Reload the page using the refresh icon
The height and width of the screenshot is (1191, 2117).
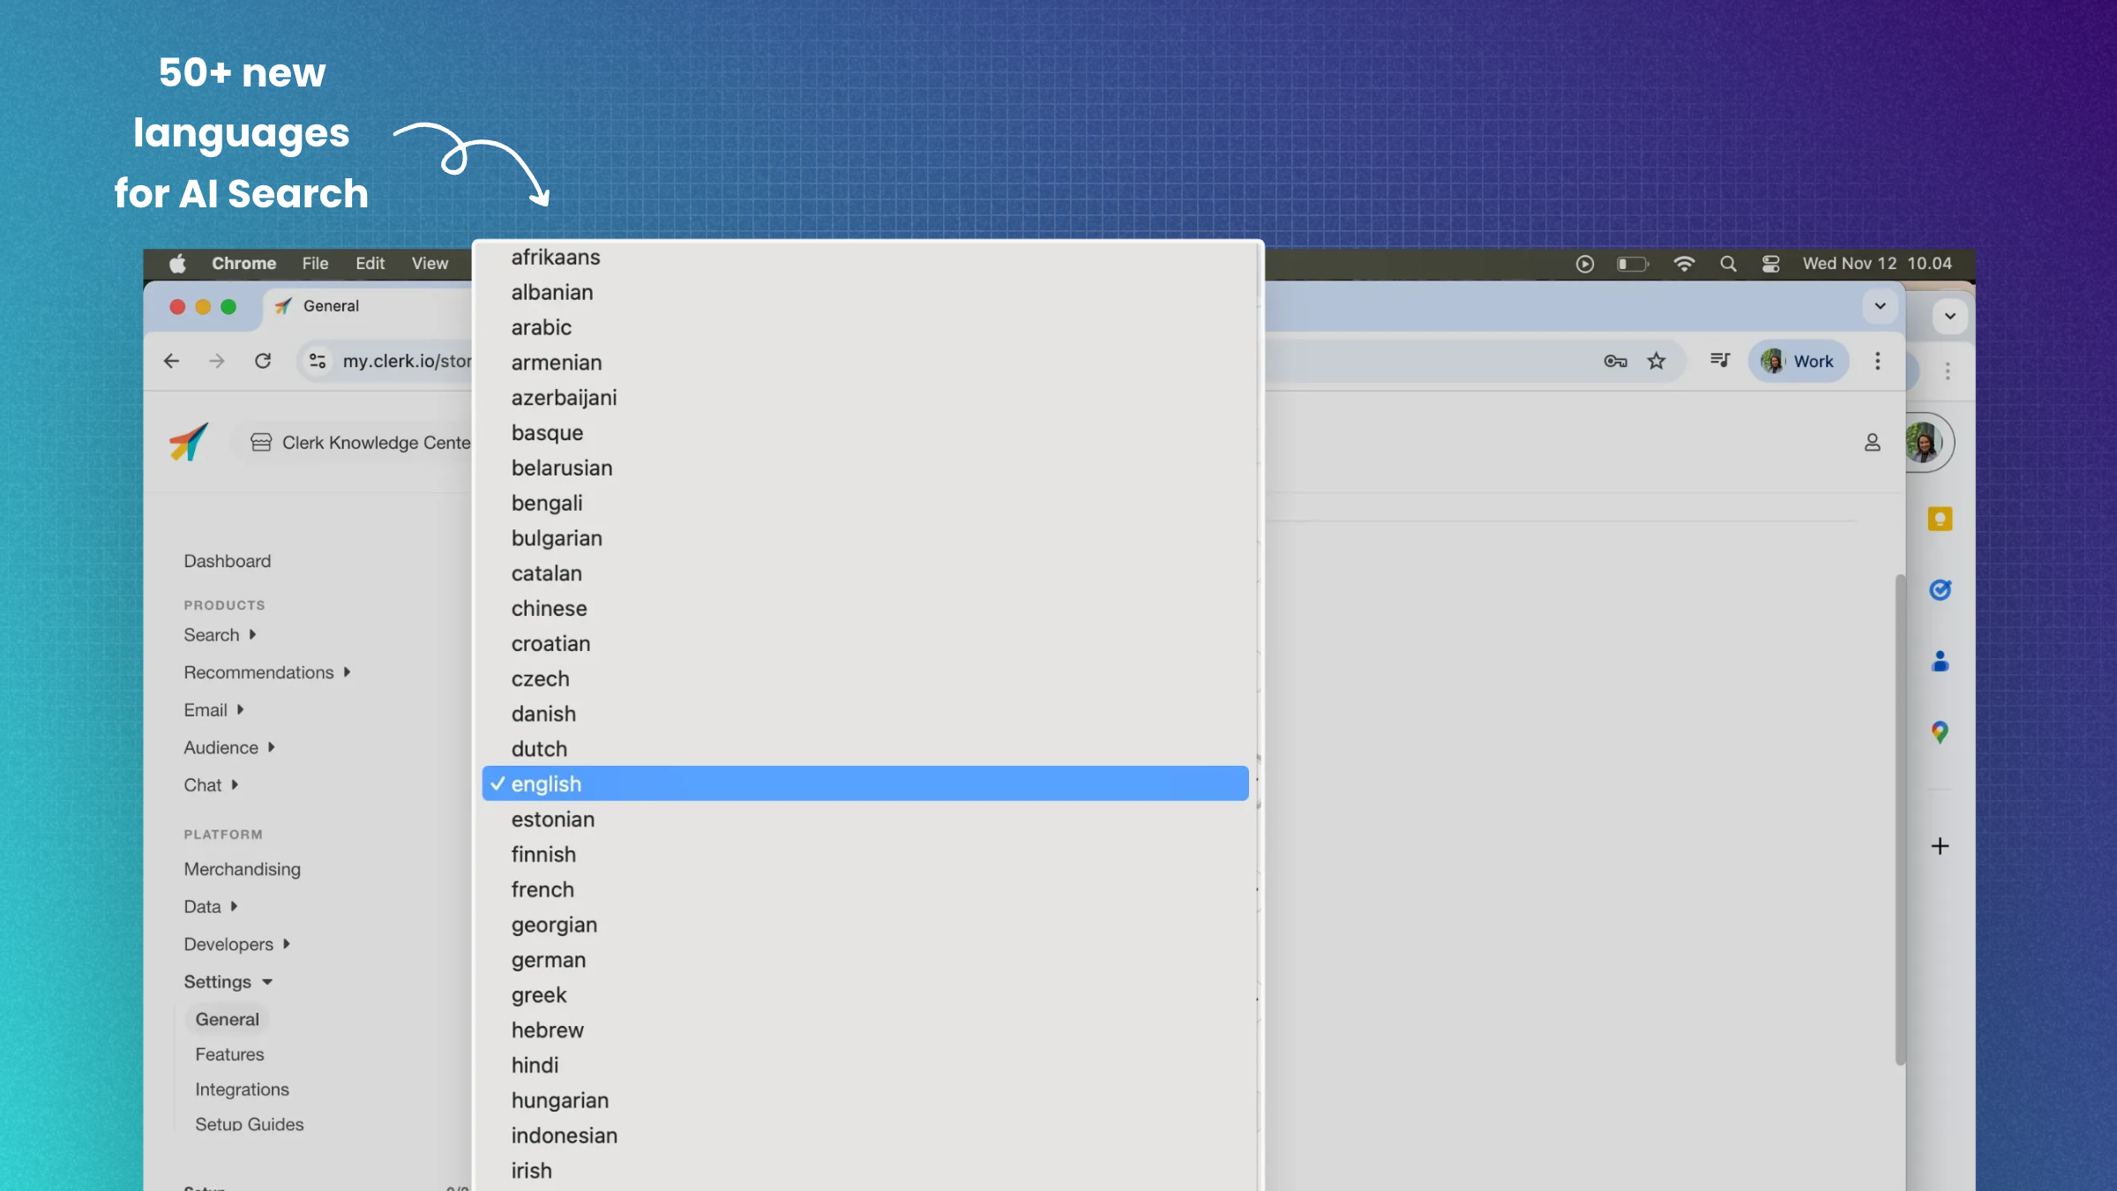click(x=263, y=361)
